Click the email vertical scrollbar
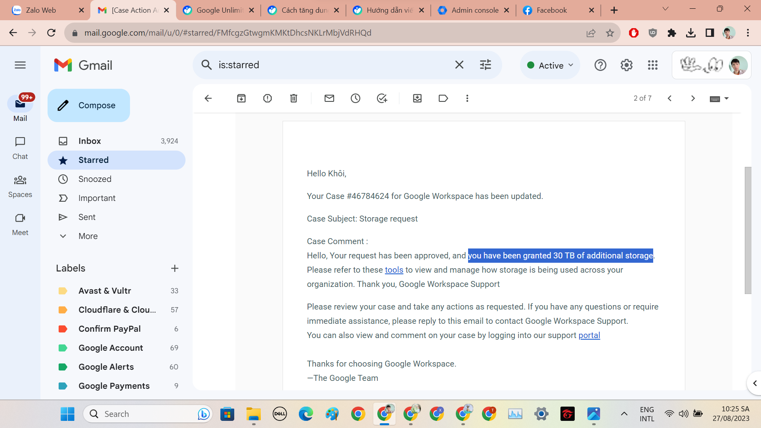Screen dimensions: 761x428 [x=748, y=230]
